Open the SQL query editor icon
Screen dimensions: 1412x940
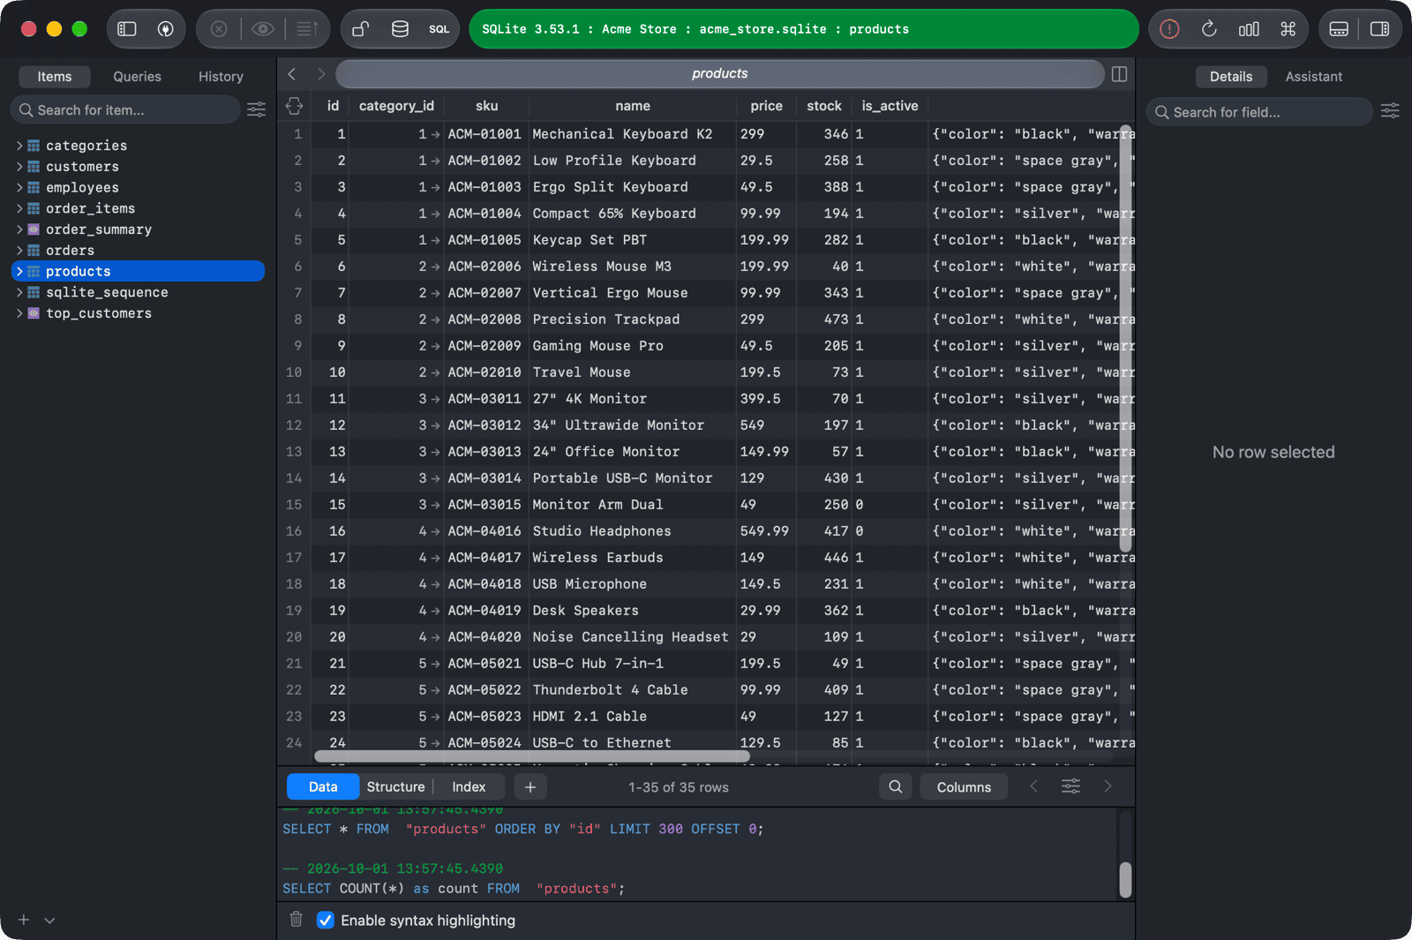coord(439,29)
